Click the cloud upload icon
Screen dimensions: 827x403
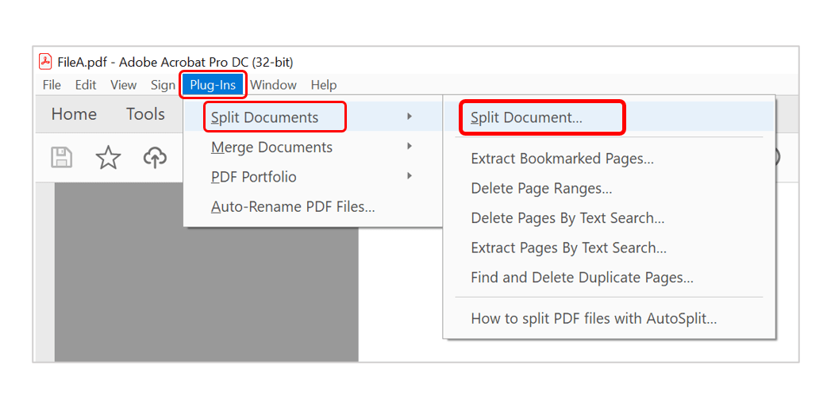point(155,158)
